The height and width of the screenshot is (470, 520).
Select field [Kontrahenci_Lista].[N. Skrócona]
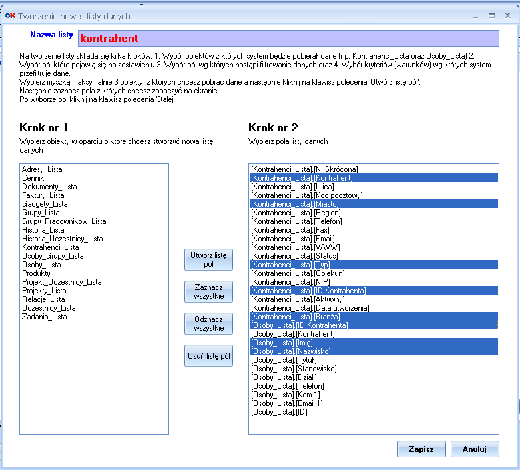point(374,169)
